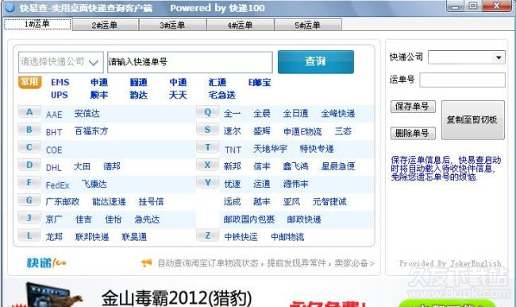Choose 天地华宇 courier
Image resolution: width=516 pixels, height=307 pixels.
(270, 149)
